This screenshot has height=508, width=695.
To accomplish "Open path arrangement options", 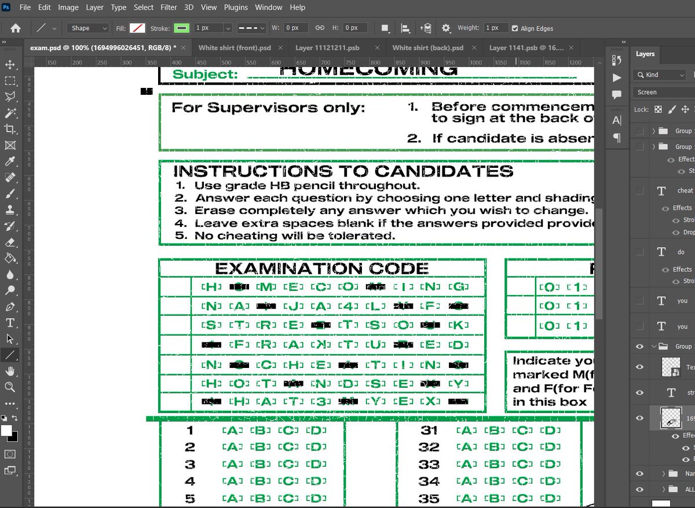I will (x=426, y=28).
